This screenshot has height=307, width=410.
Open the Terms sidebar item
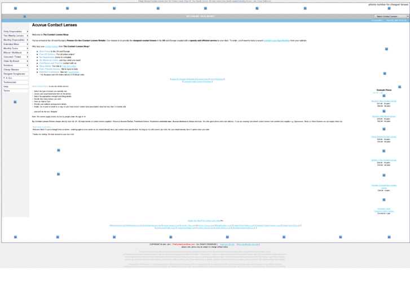coord(15,91)
